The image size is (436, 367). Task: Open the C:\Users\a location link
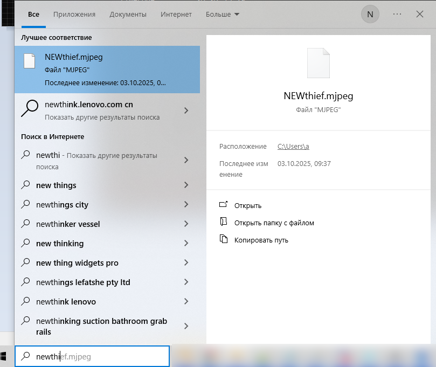coord(293,147)
